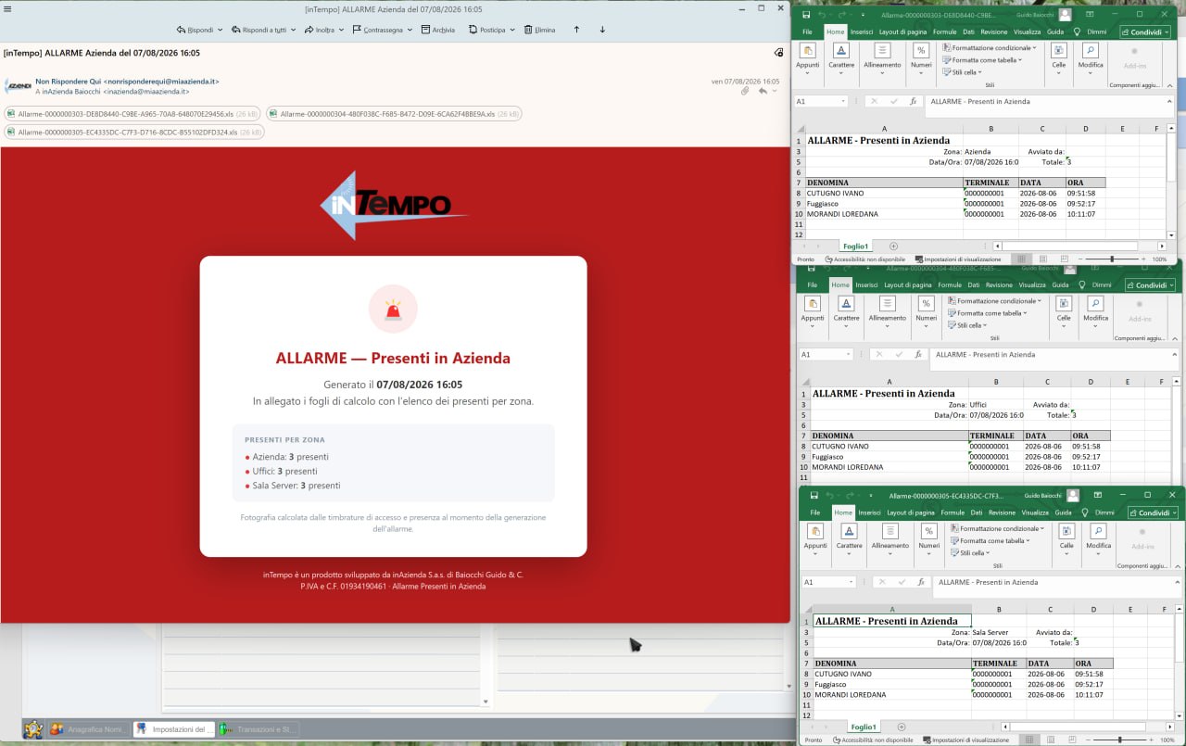
Task: Switch to Page Layout view in the Allarme-0000000303 status bar
Action: click(x=1042, y=259)
